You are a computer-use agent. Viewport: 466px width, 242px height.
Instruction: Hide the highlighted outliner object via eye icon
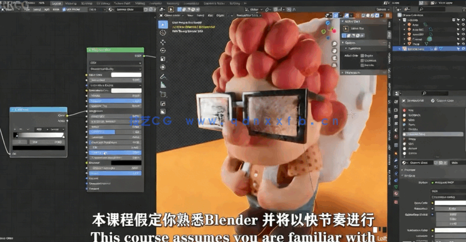coord(463,48)
